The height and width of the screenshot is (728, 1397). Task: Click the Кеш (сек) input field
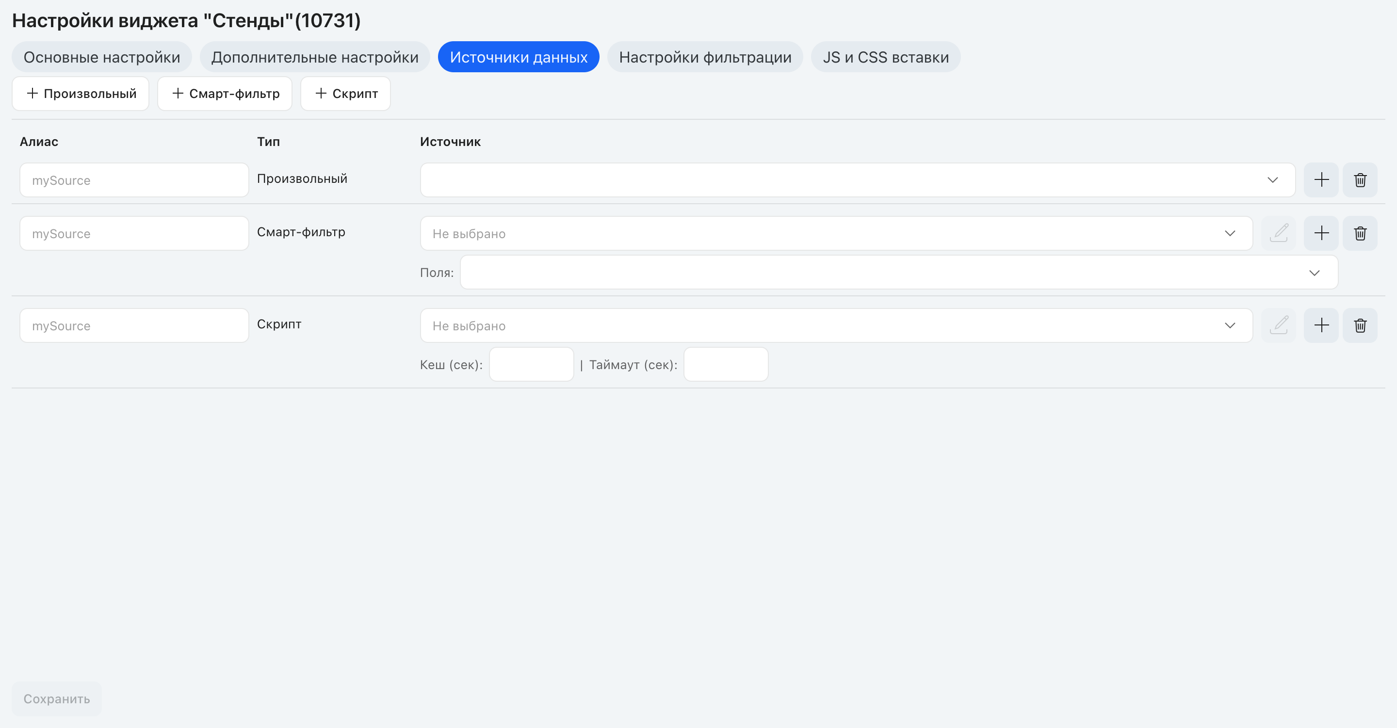point(532,364)
